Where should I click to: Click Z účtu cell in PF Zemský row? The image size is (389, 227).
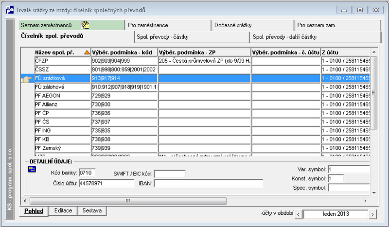pyautogui.click(x=345, y=148)
